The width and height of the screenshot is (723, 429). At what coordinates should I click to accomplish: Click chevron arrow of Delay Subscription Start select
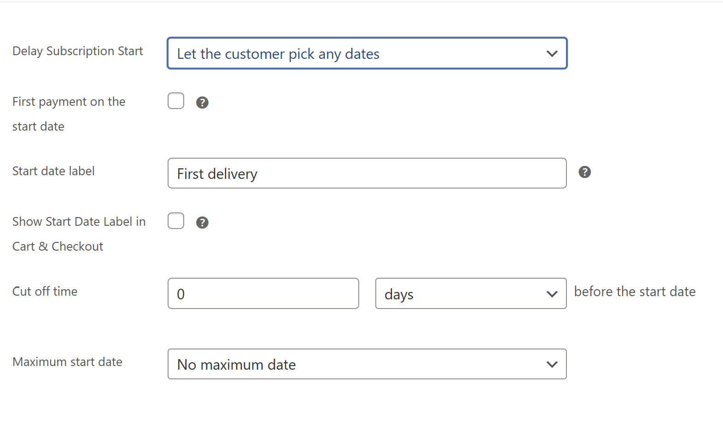pyautogui.click(x=552, y=54)
